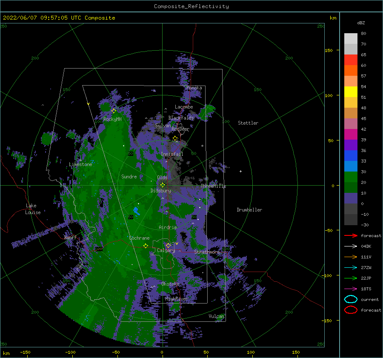
Task: Choose the magenta 42 dBZ legend swatch
Action: point(351,134)
